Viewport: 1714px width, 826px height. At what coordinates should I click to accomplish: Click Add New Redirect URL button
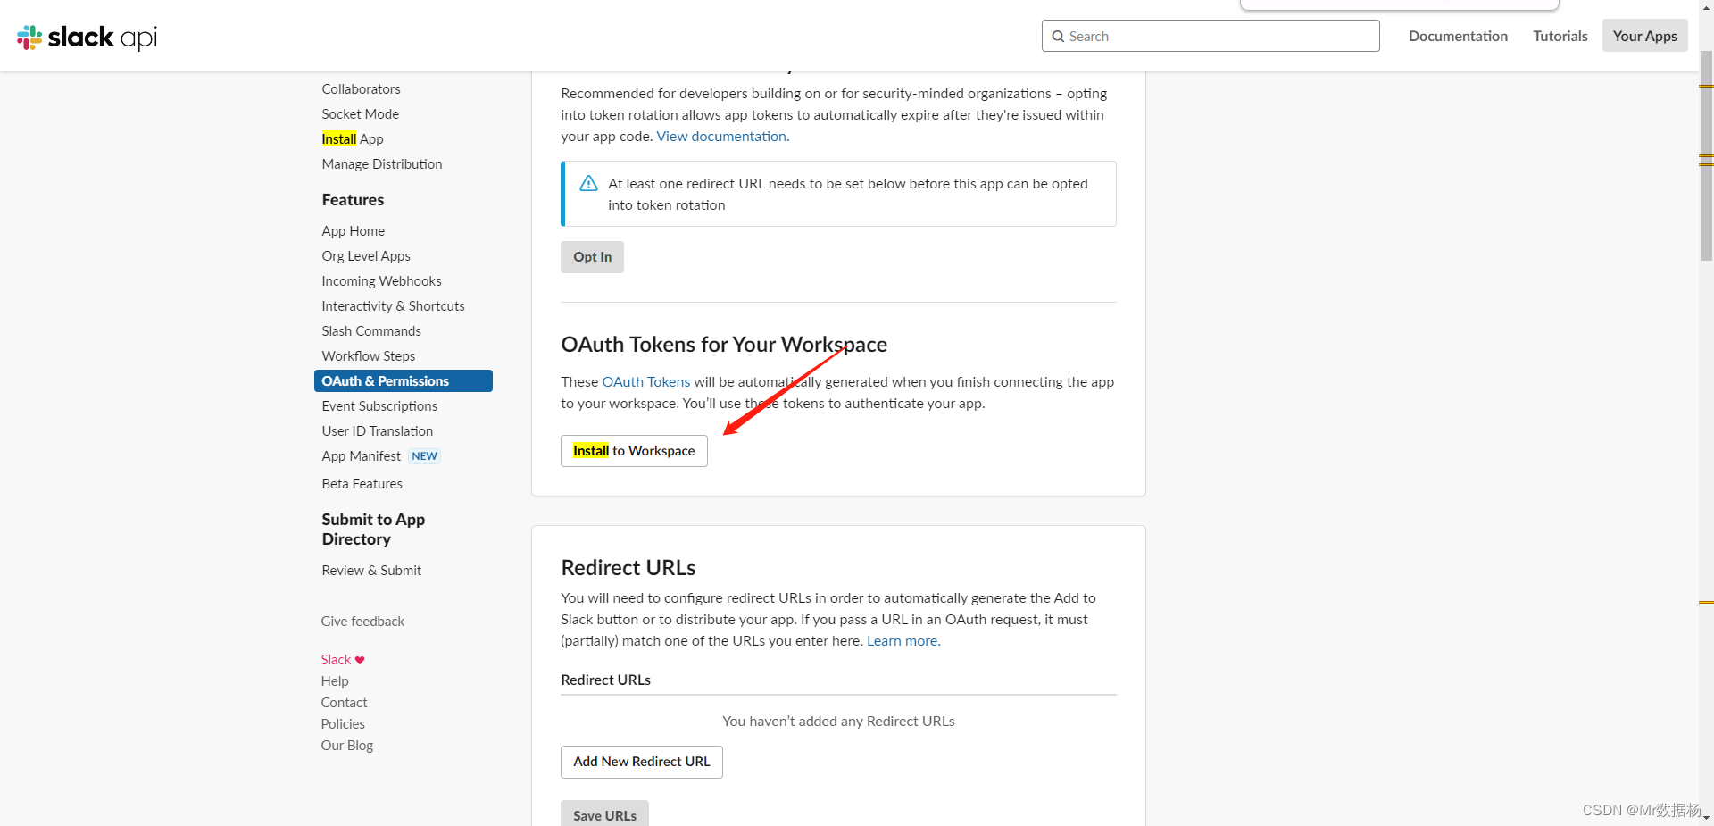point(641,762)
